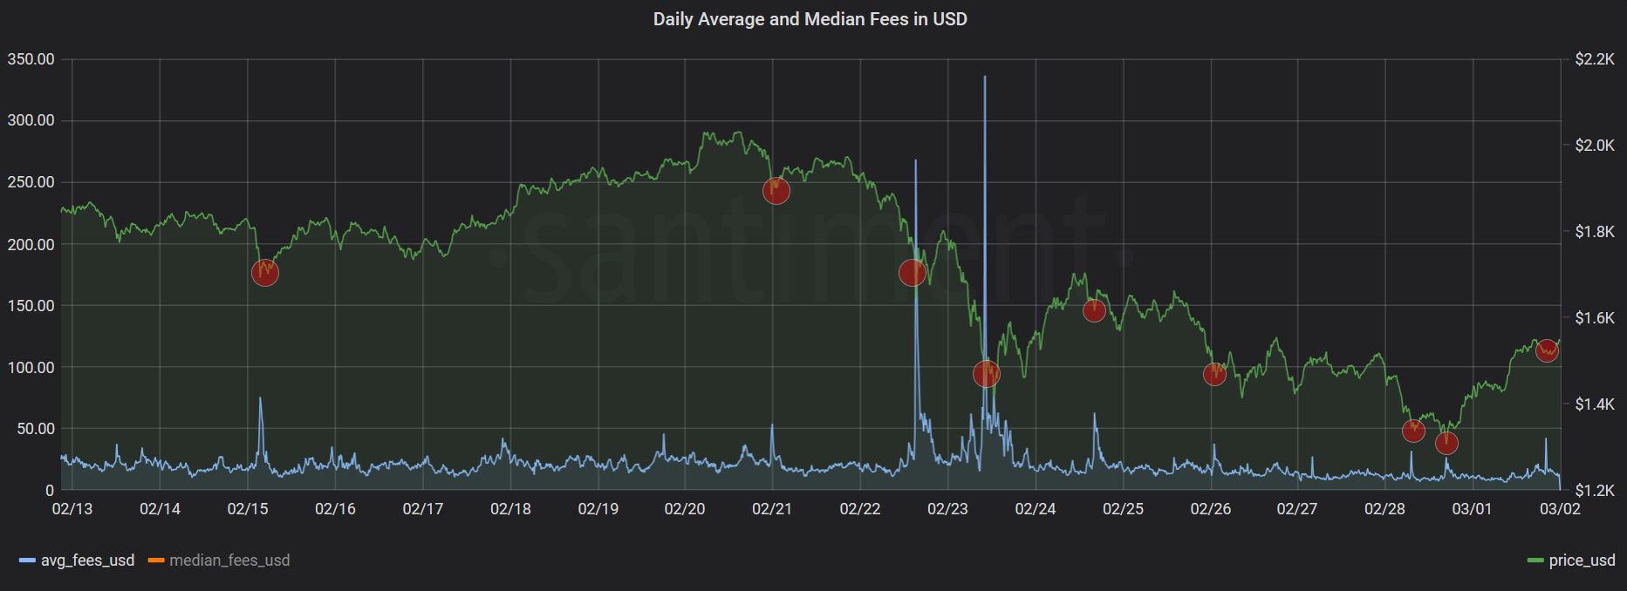Screen dimensions: 1627x591
Task: Click the red marker between 02/24 and 02/25
Action: [1094, 310]
